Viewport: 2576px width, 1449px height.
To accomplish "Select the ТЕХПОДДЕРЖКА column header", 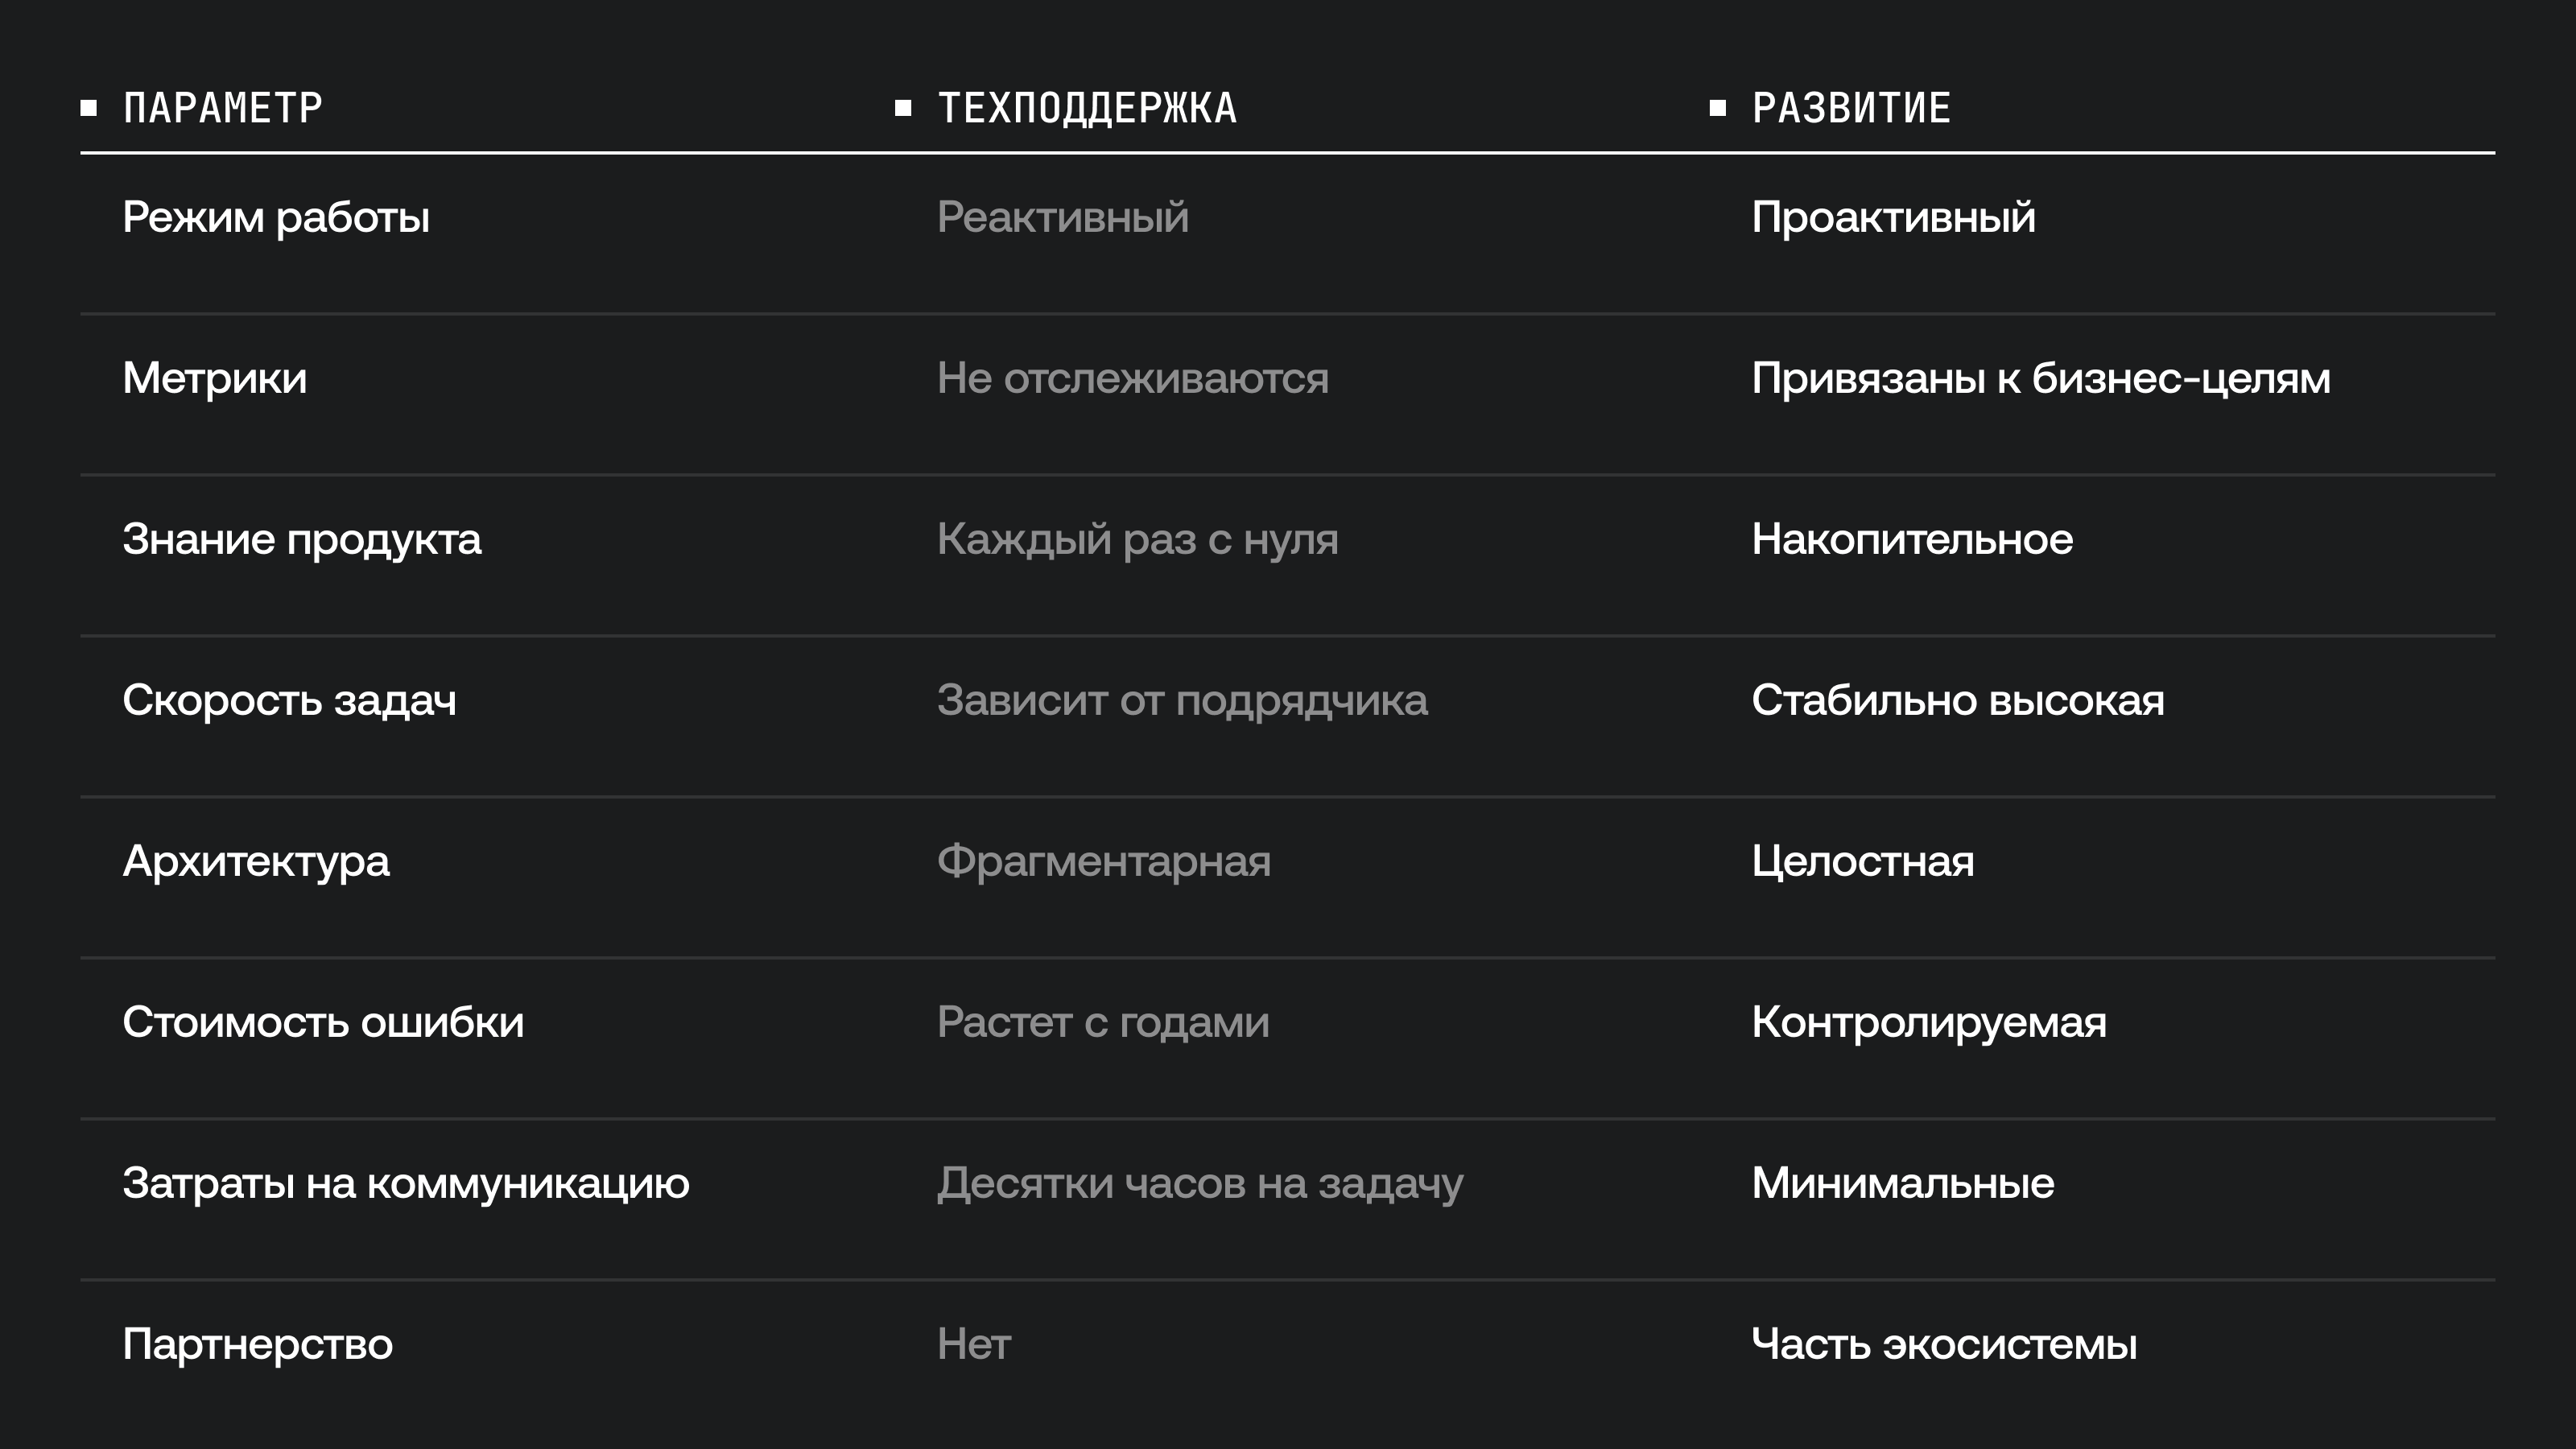I will click(x=1087, y=108).
